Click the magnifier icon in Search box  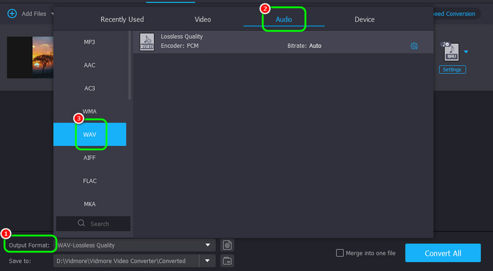tap(81, 224)
